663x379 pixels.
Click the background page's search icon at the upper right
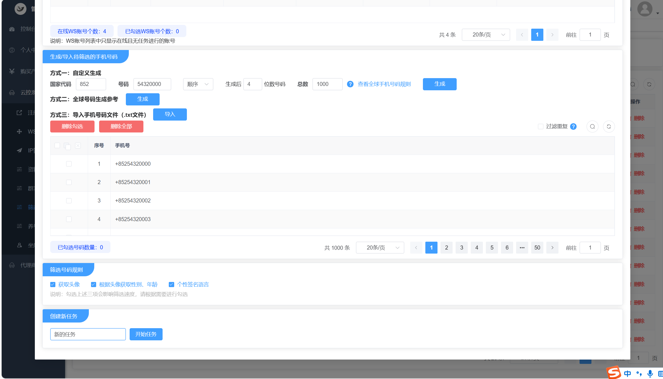pyautogui.click(x=633, y=84)
